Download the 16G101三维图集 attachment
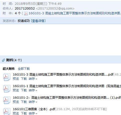 pos(24,113)
